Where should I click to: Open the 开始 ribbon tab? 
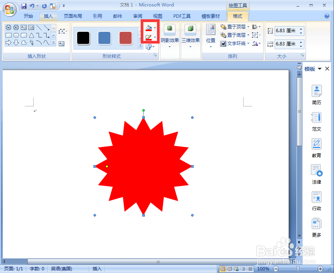point(28,16)
